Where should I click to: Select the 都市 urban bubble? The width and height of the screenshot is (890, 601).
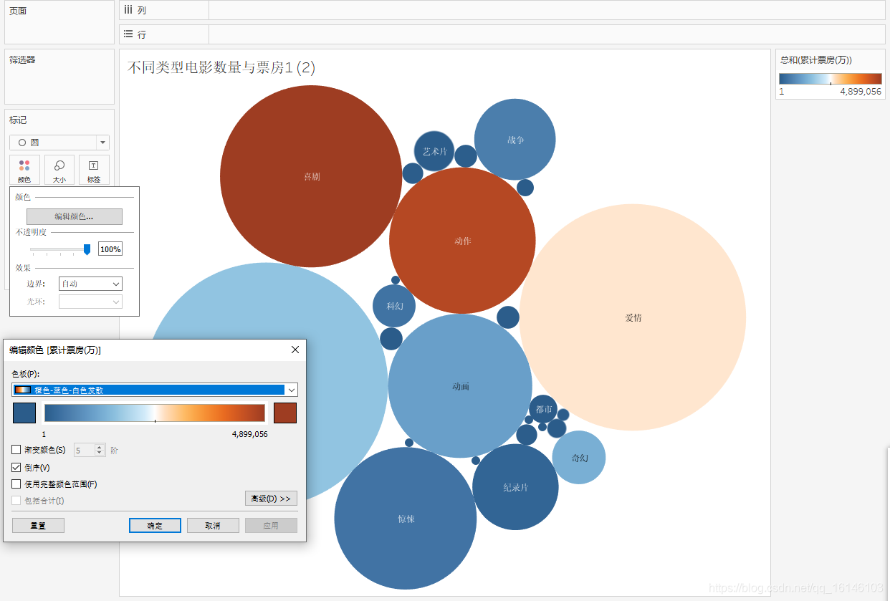[543, 409]
